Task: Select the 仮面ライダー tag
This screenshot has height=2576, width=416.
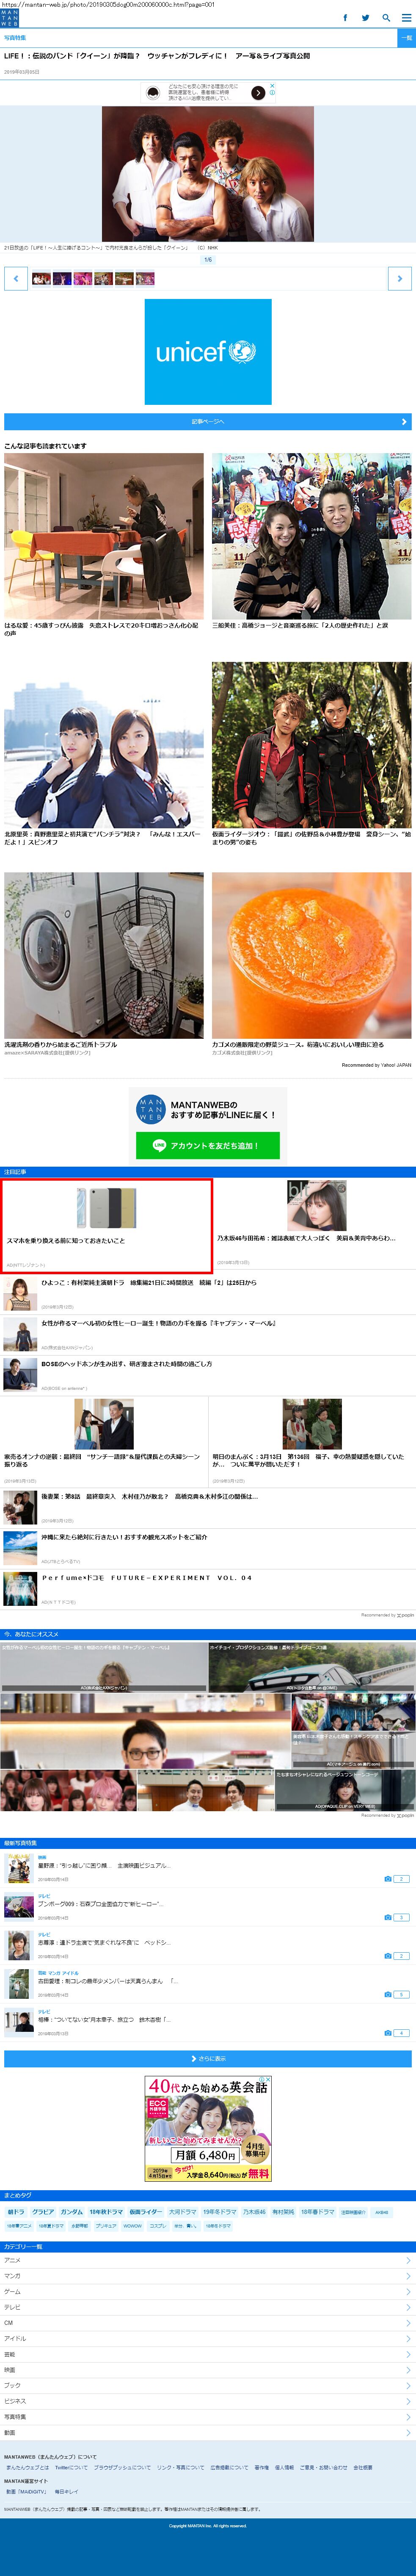Action: coord(145,2212)
